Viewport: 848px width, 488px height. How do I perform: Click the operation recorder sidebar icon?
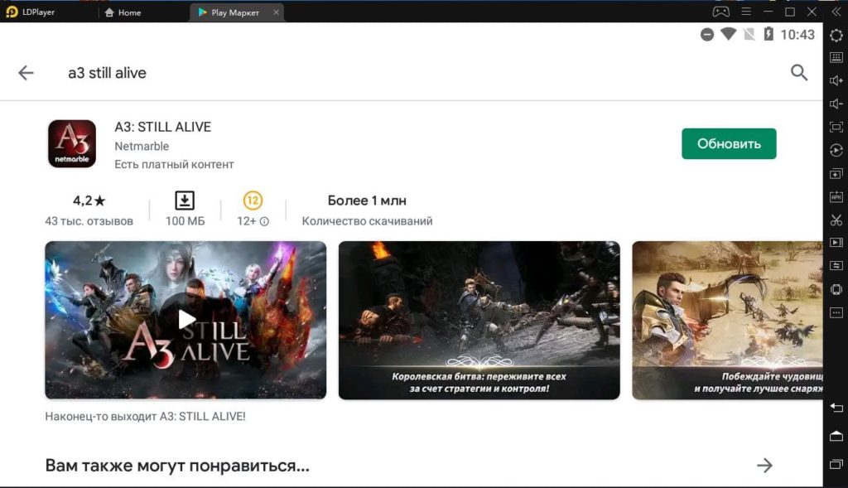(836, 151)
